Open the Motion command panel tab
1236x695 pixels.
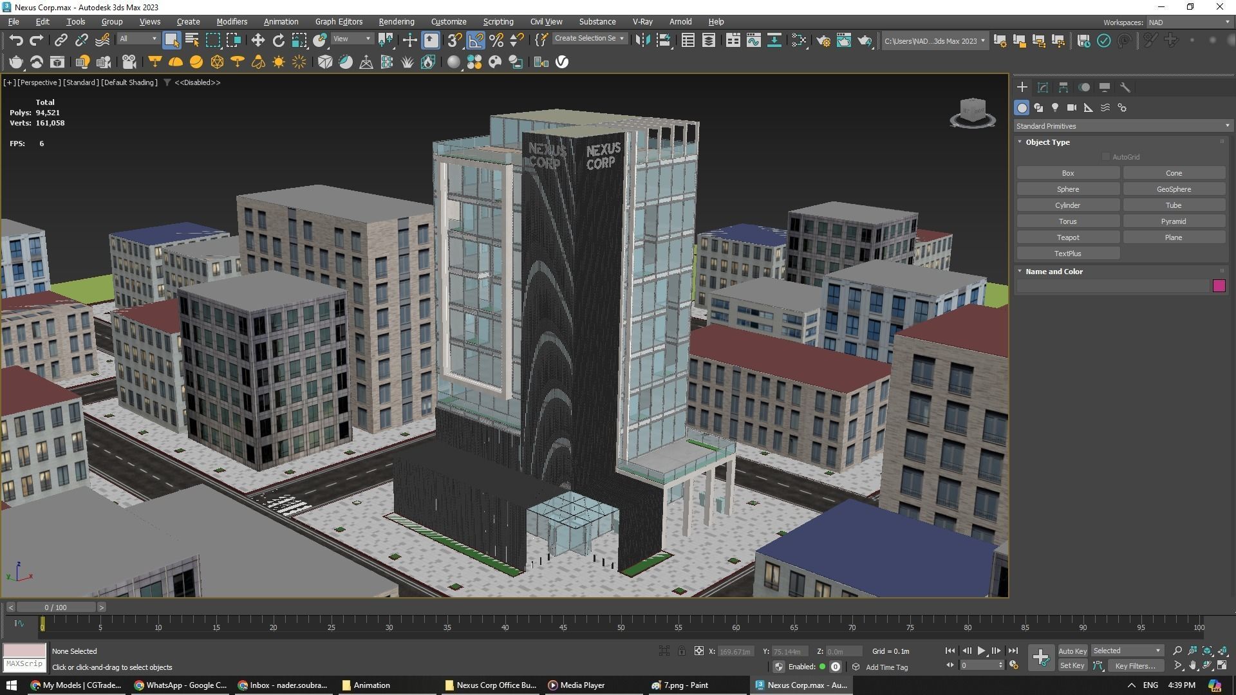coord(1084,88)
